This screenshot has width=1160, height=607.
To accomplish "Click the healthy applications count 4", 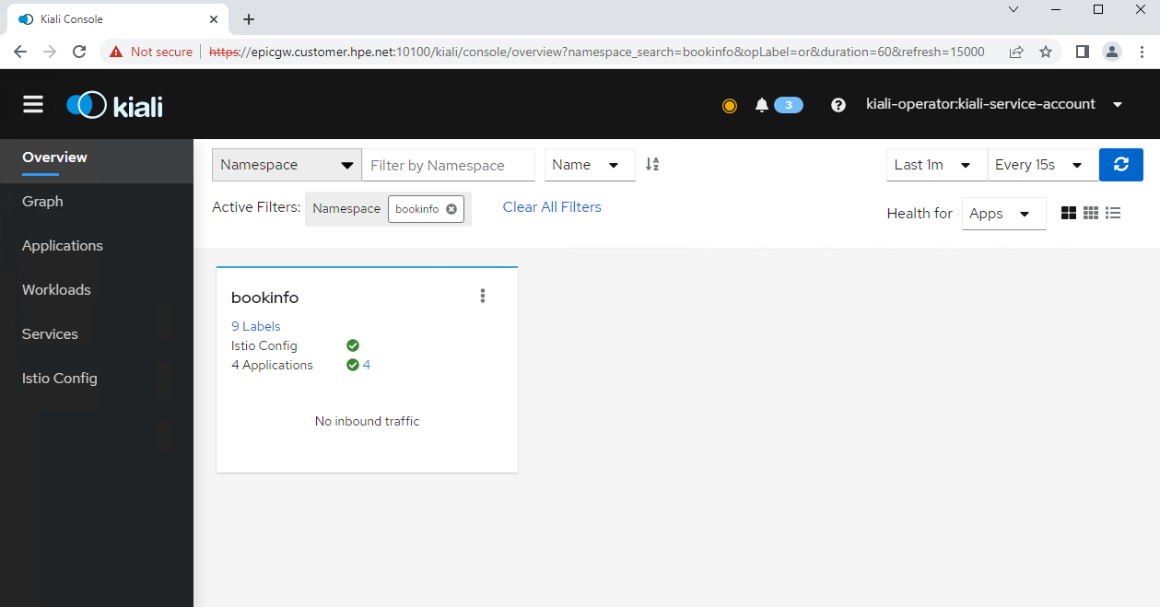I will click(x=367, y=365).
